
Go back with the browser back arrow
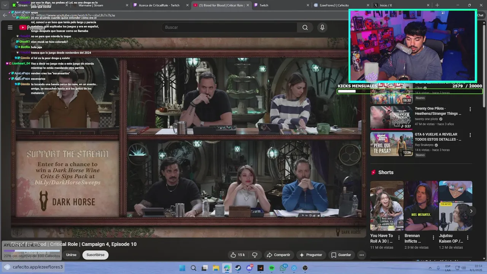pyautogui.click(x=5, y=15)
